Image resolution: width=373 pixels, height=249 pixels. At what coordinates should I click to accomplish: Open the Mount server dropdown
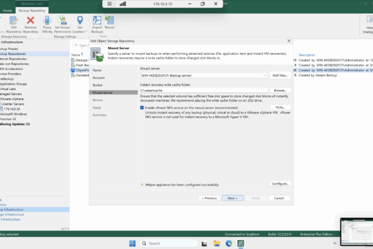[265, 75]
